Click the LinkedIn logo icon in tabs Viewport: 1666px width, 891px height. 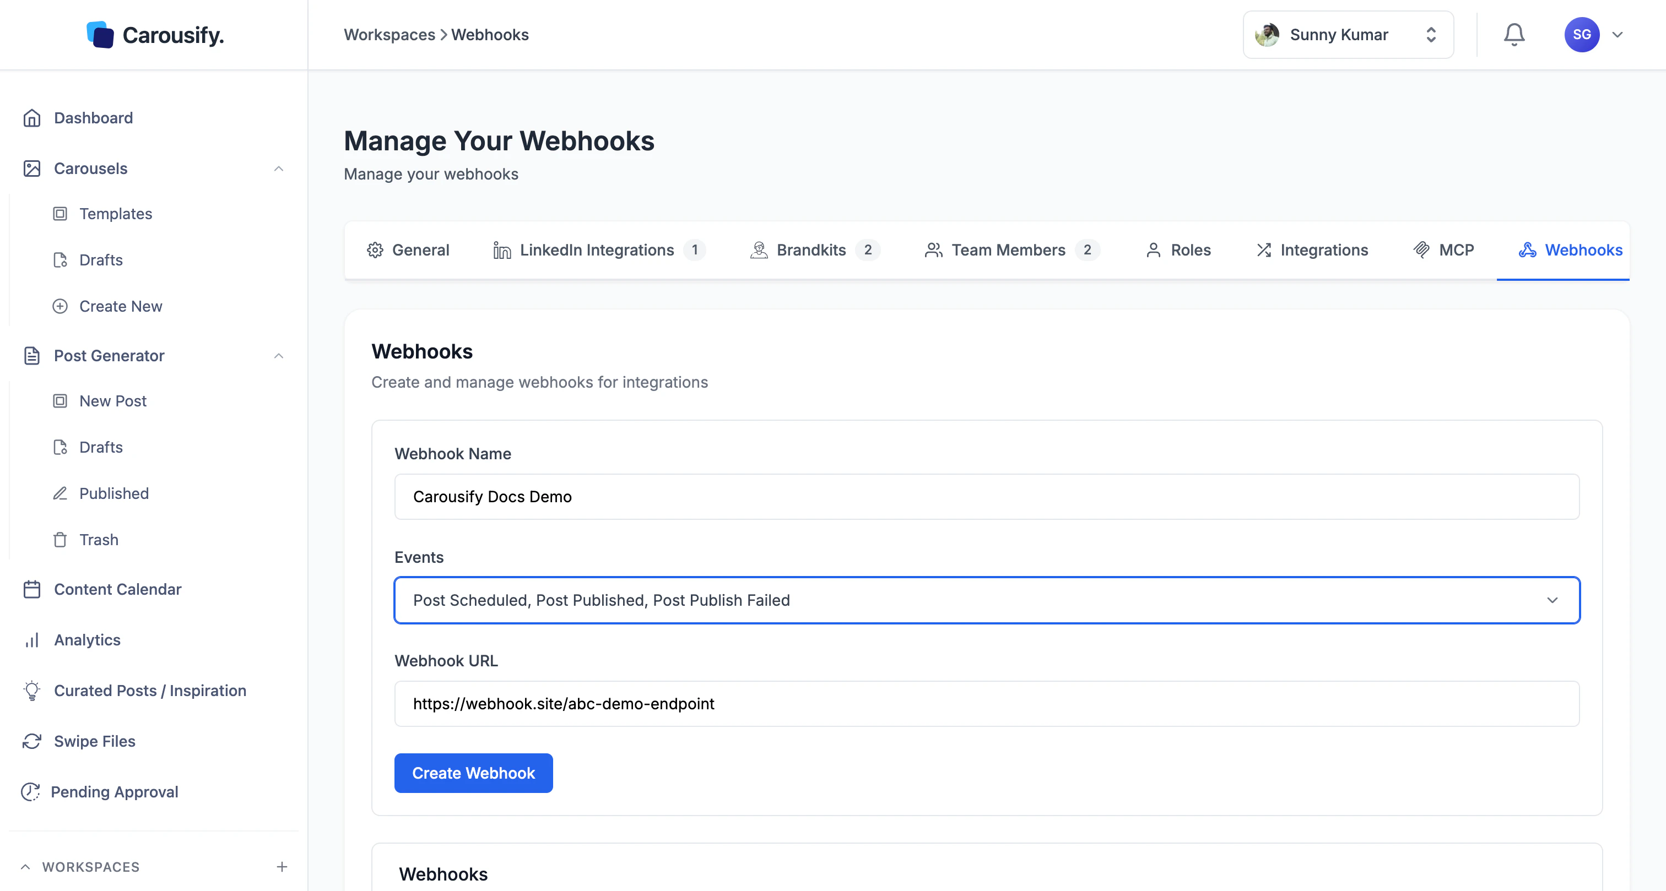point(502,250)
